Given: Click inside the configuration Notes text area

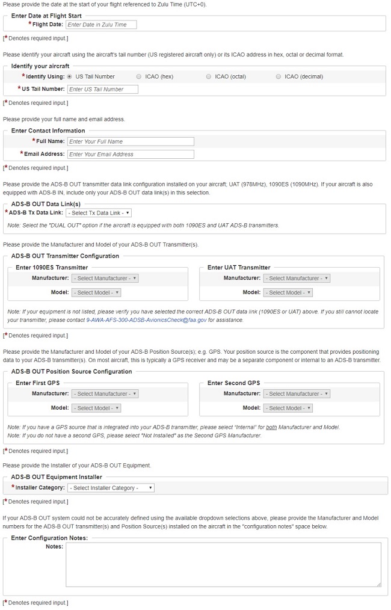Looking at the screenshot, I should 224,565.
